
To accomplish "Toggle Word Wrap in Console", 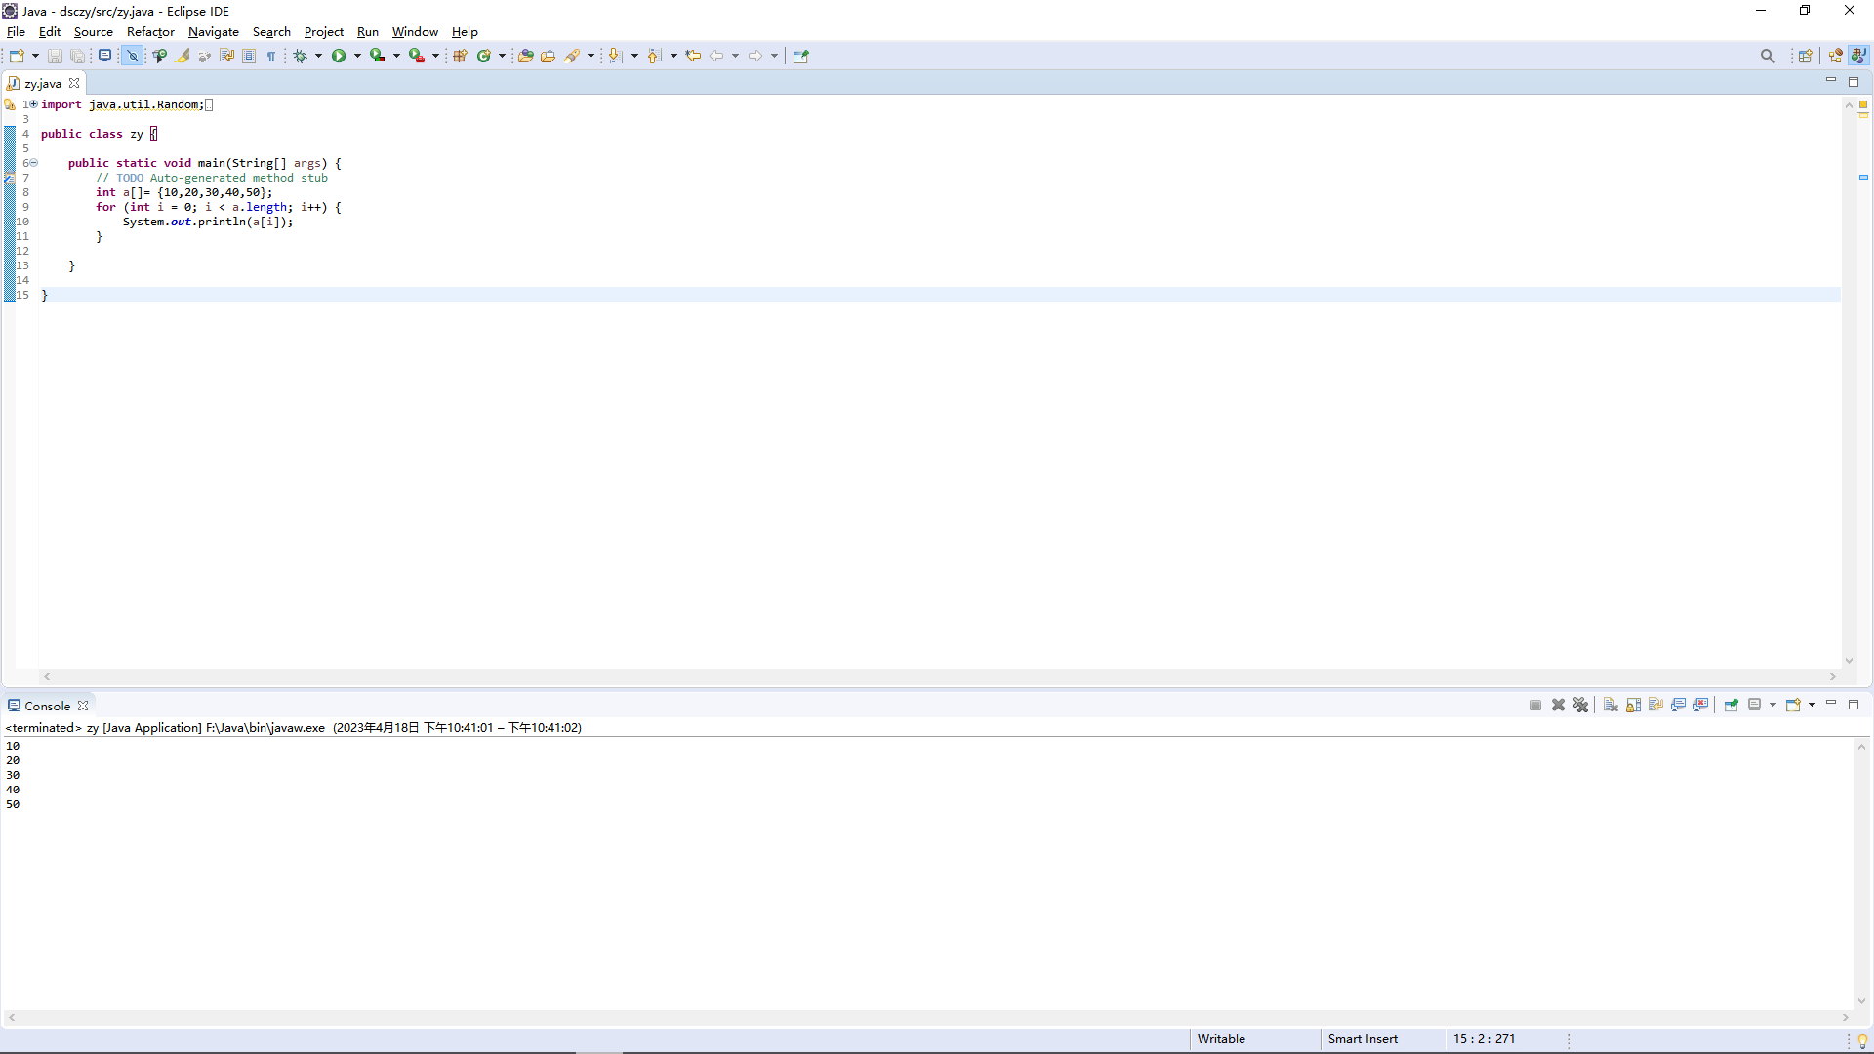I will 1655,705.
